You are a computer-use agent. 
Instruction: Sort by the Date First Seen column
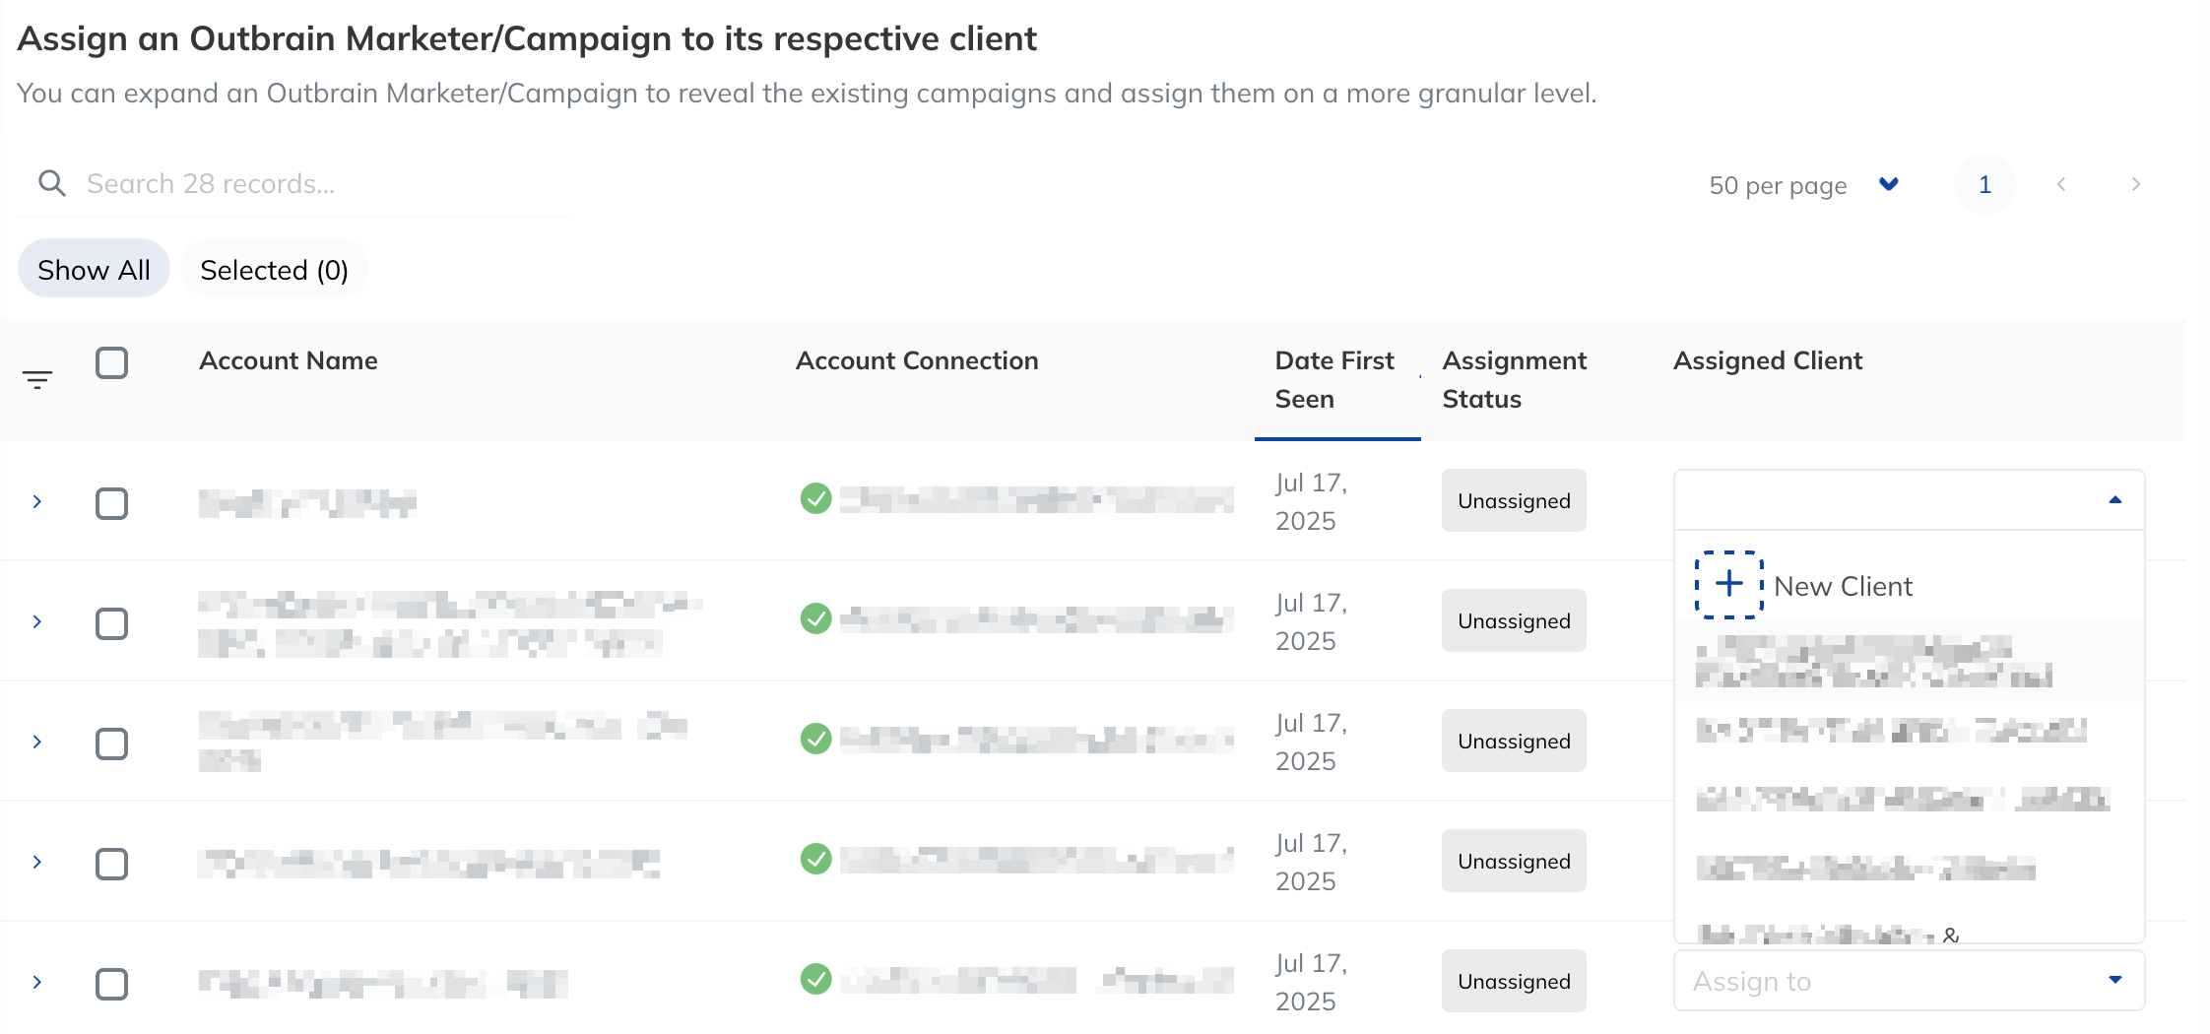[x=1334, y=379]
